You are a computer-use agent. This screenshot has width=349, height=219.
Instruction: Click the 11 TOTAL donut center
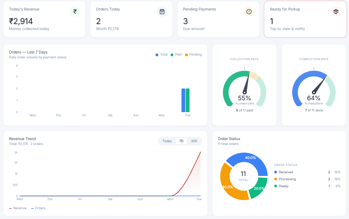click(243, 176)
